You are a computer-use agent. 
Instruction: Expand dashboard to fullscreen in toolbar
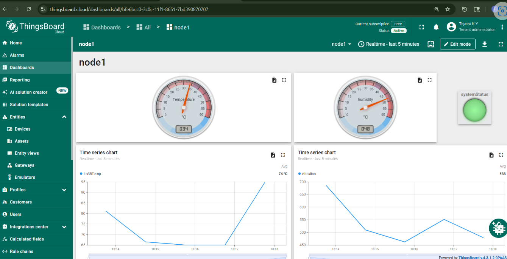coord(501,44)
